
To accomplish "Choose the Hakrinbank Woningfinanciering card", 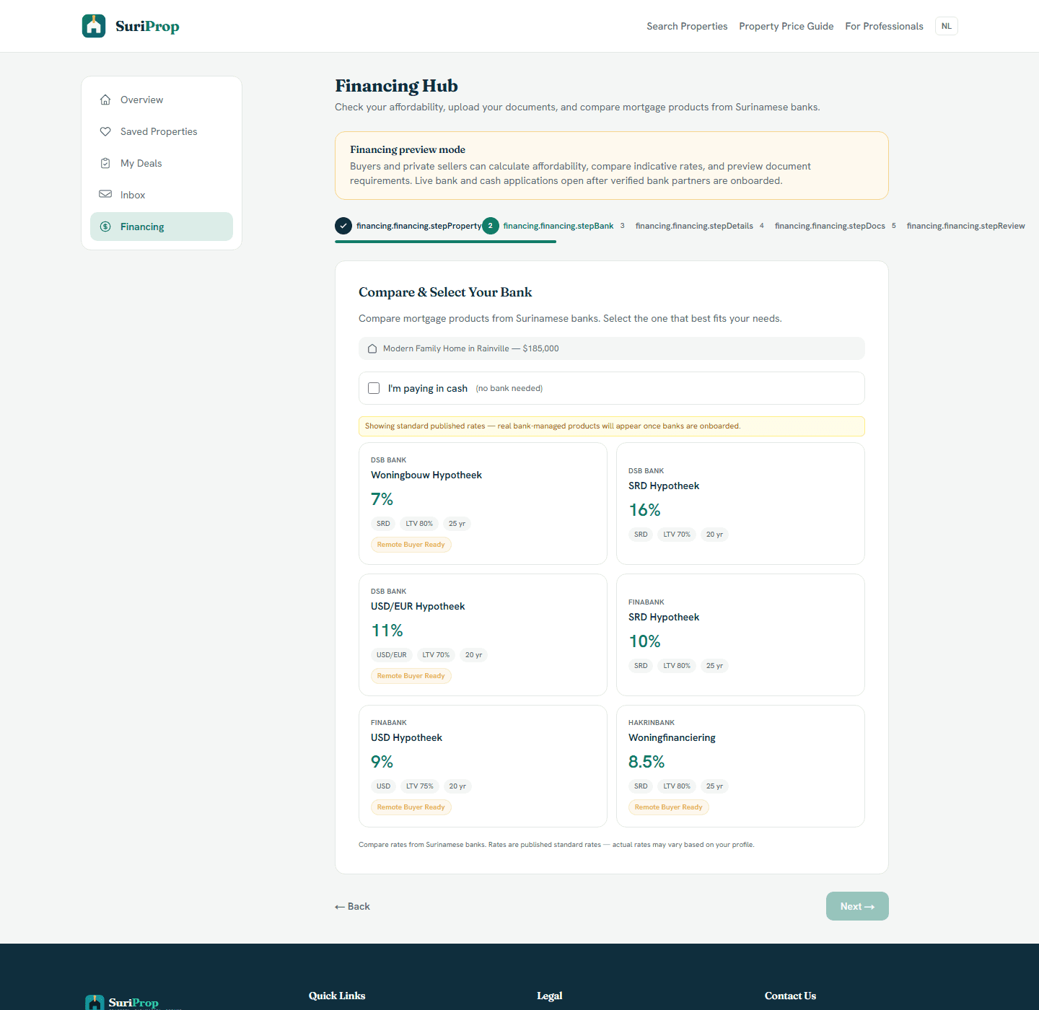I will click(740, 766).
